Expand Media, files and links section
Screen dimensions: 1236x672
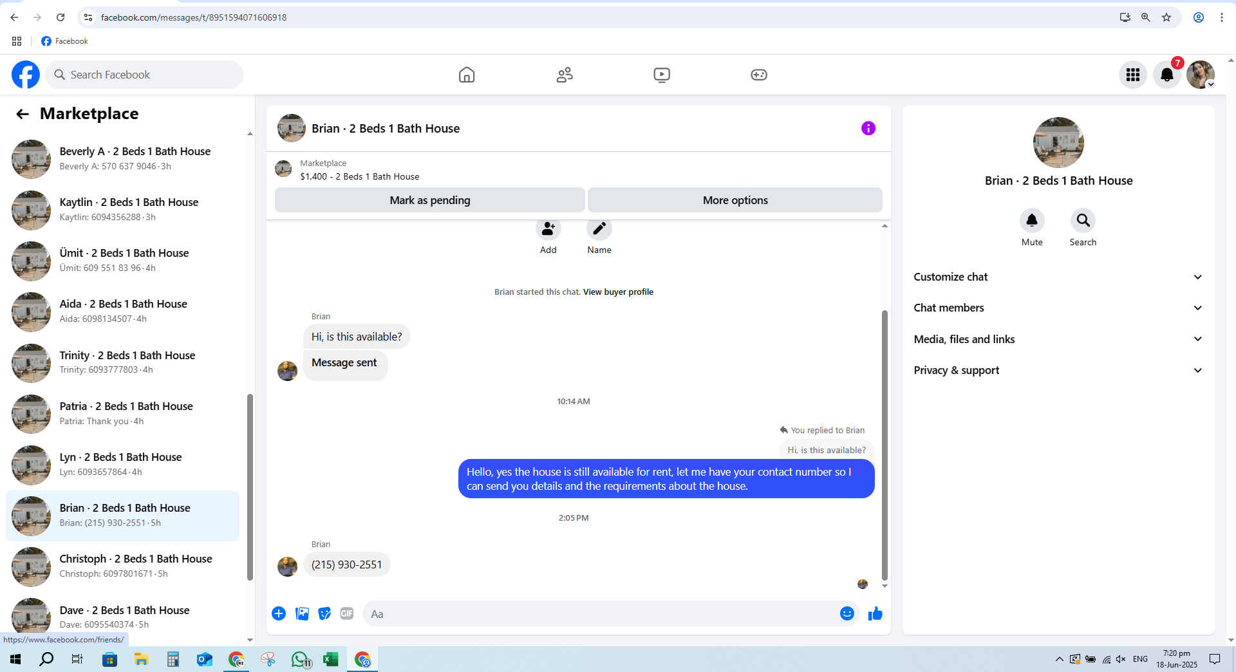click(1058, 339)
